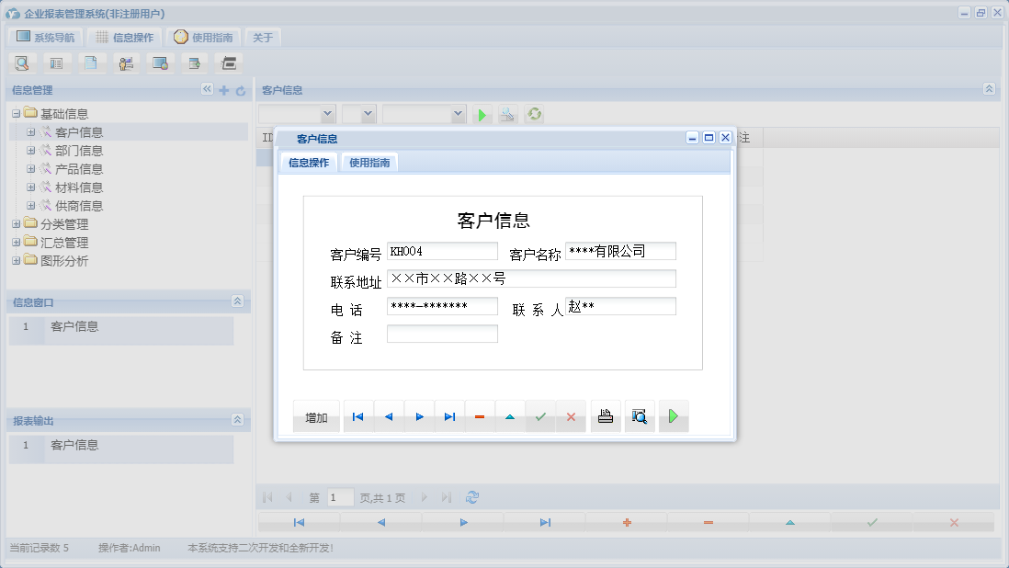Click the user settings icon on the main toolbar
Image resolution: width=1009 pixels, height=568 pixels.
click(x=126, y=62)
